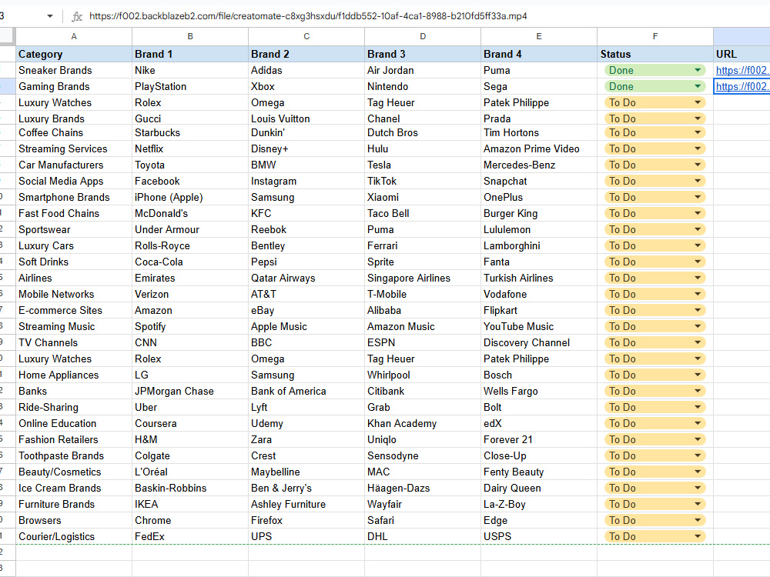Click the Category header cell
Image resolution: width=770 pixels, height=577 pixels.
pyautogui.click(x=74, y=54)
